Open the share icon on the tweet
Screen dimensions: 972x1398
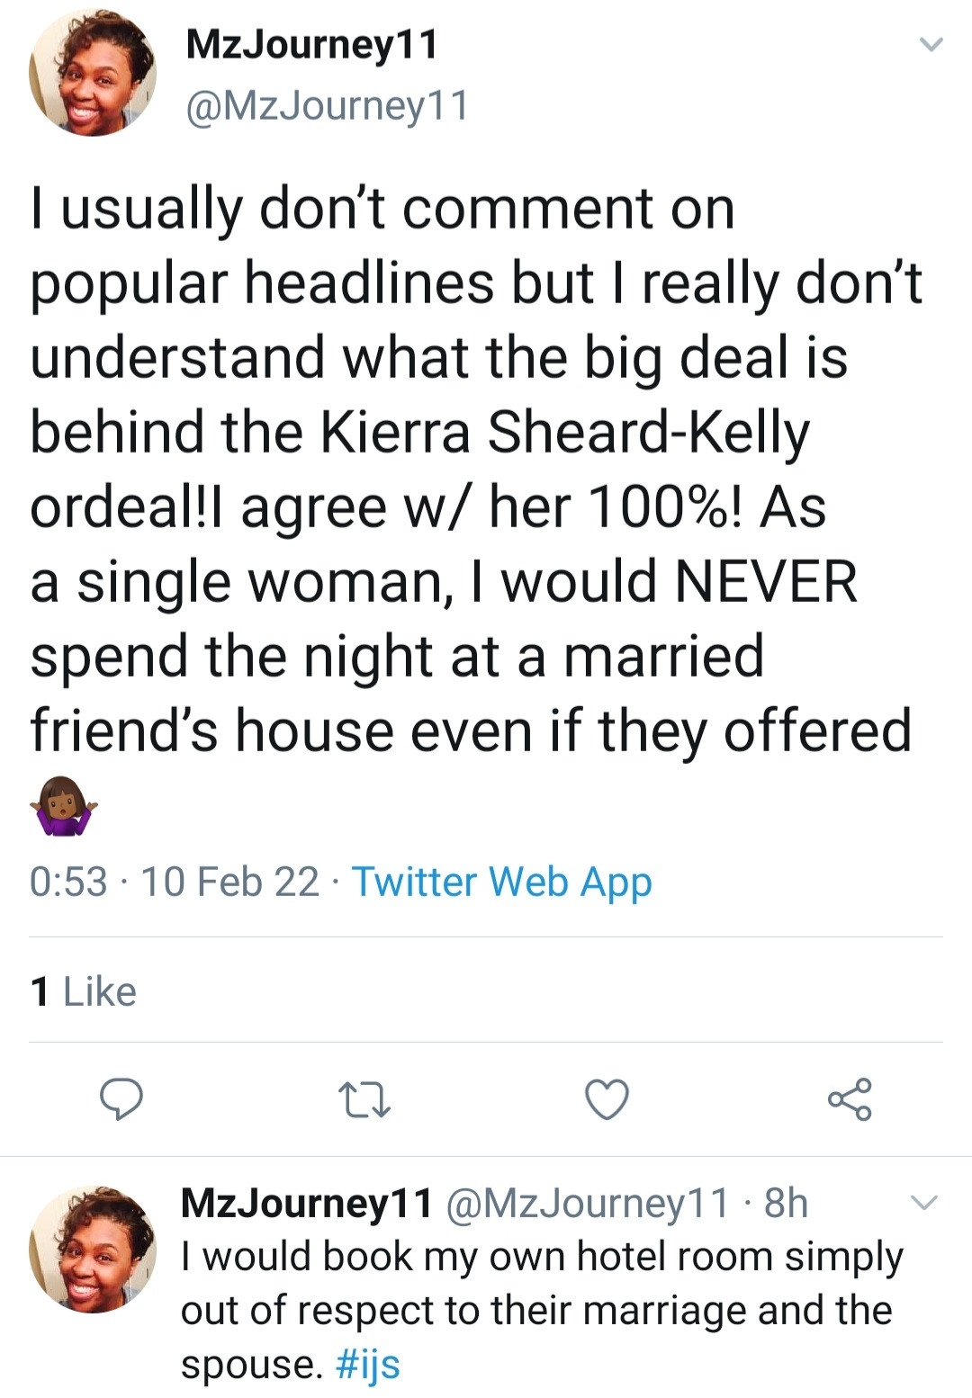pyautogui.click(x=849, y=1098)
